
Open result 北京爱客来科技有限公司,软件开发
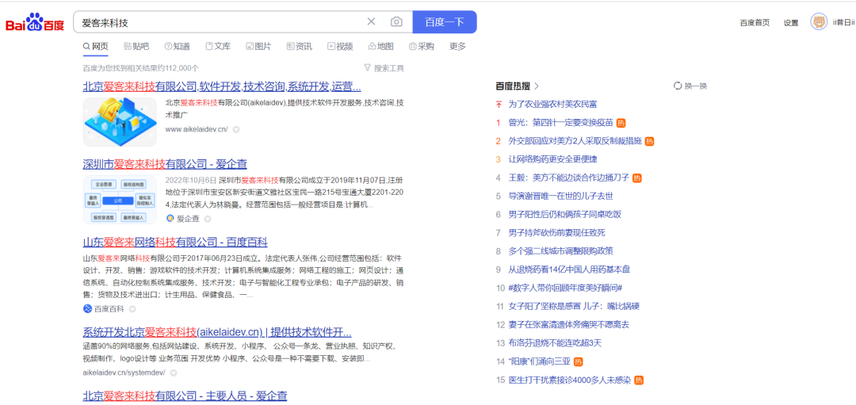(x=222, y=87)
